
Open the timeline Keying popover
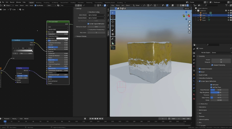(x=15, y=119)
